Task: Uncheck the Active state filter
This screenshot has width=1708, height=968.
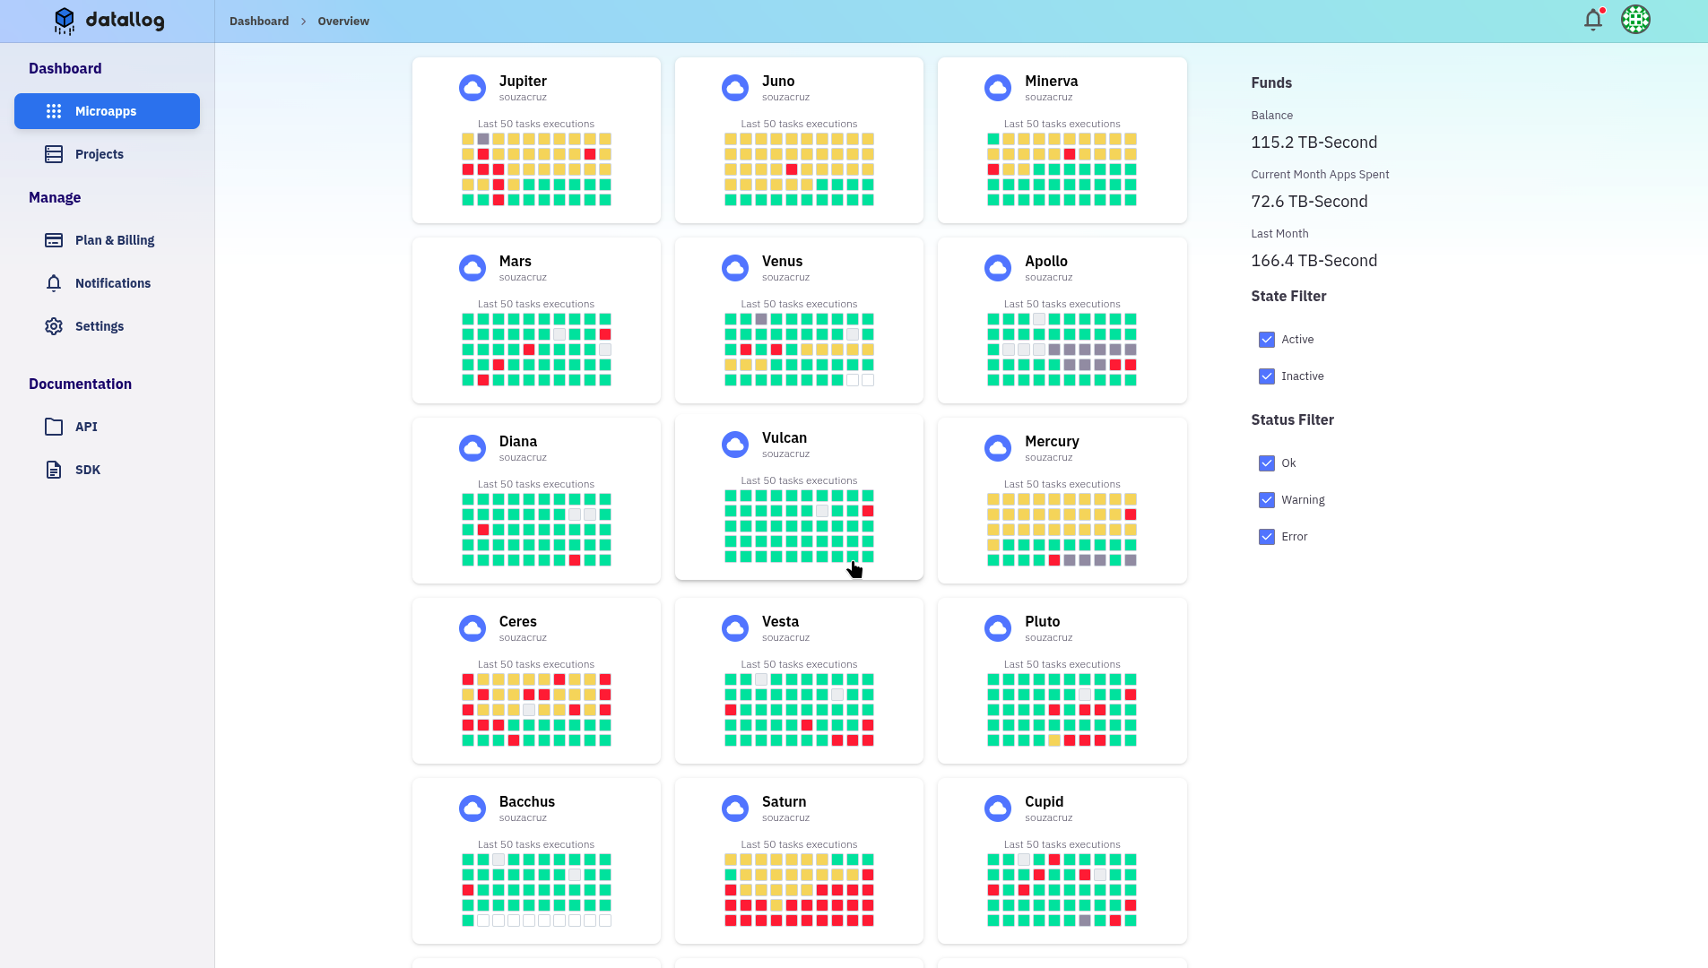Action: 1266,340
